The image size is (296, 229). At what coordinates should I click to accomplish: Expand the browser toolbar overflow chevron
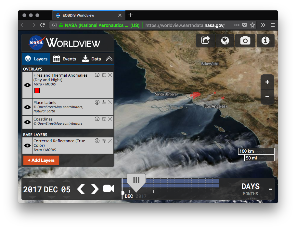pos(263,25)
